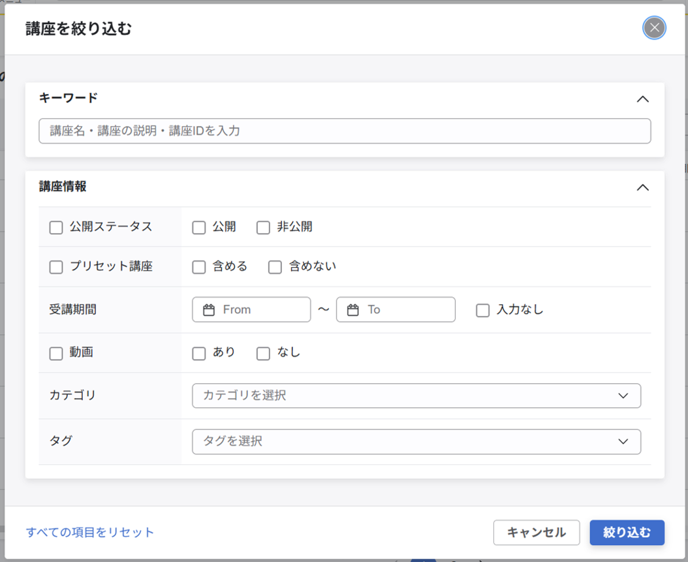
Task: Open the カテゴリを選択 dropdown
Action: point(416,396)
